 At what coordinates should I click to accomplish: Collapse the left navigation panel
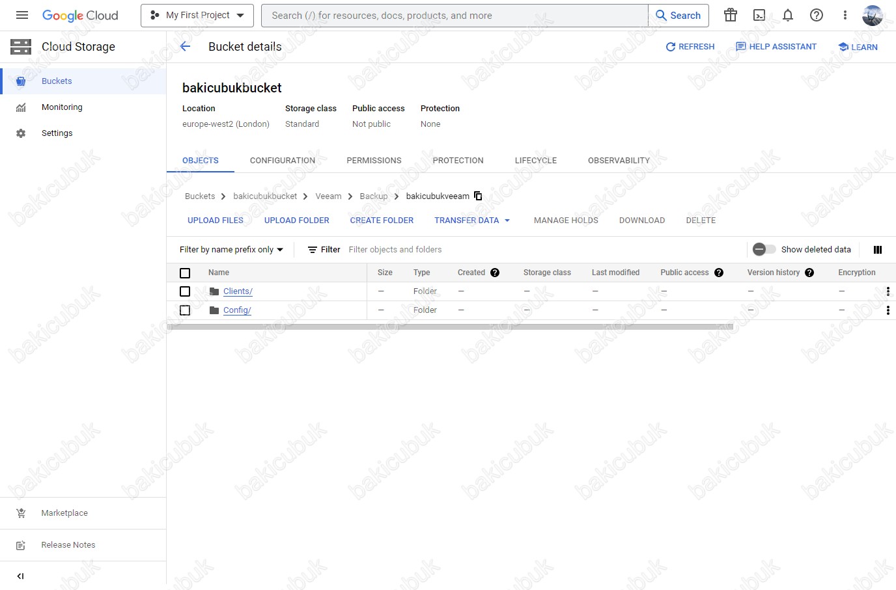click(x=20, y=576)
